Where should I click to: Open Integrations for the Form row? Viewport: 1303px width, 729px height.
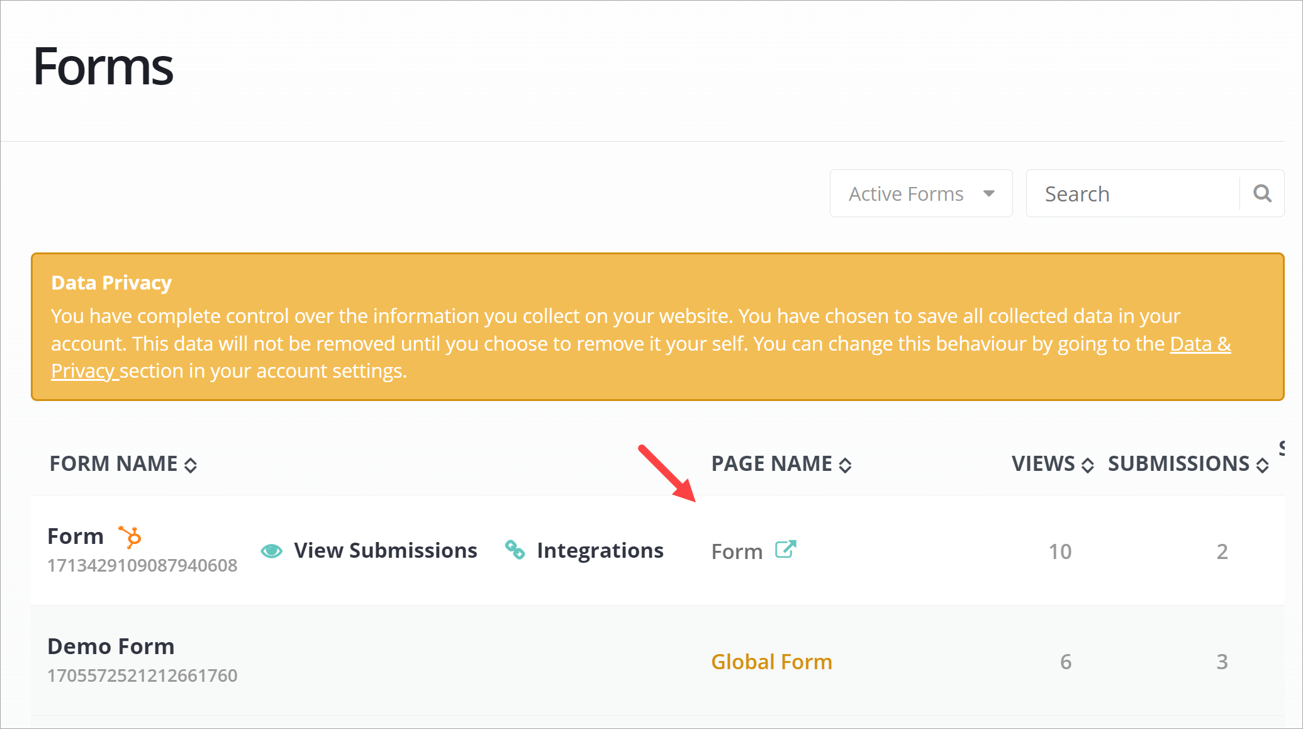(600, 551)
